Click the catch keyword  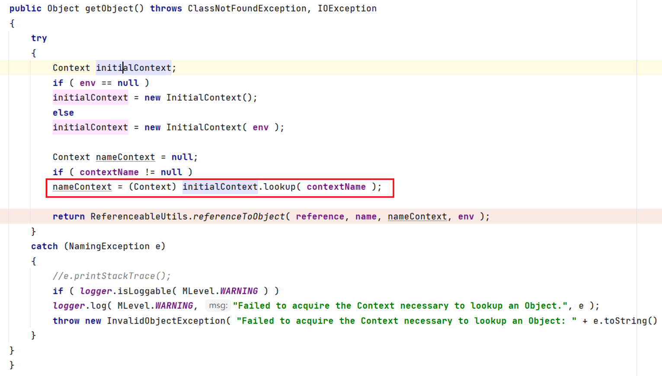pyautogui.click(x=45, y=246)
